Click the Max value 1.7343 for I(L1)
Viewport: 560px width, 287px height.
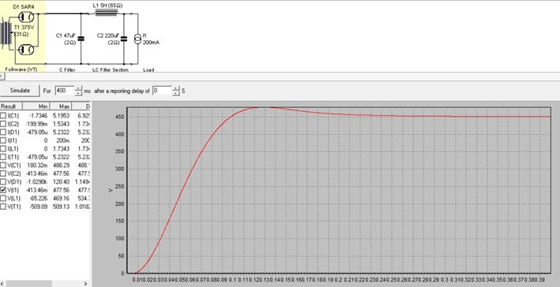(x=62, y=149)
